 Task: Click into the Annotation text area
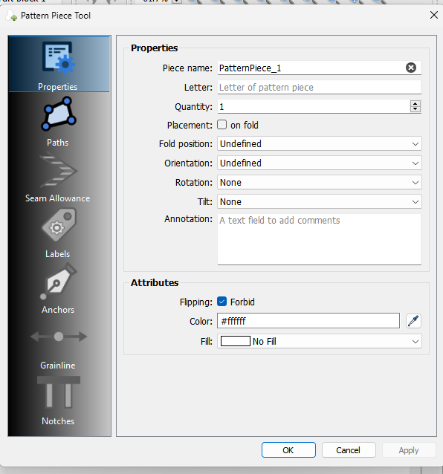pos(320,239)
